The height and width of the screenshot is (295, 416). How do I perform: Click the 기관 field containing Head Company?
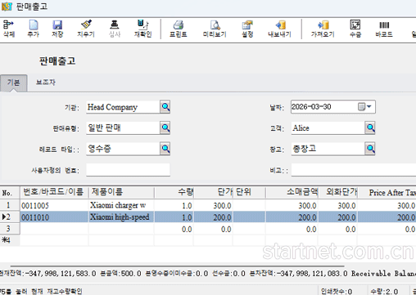[x=123, y=107]
